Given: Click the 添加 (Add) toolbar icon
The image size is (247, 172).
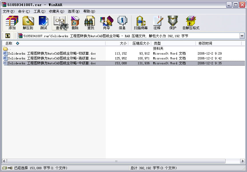Looking at the screenshot, I should pos(12,23).
